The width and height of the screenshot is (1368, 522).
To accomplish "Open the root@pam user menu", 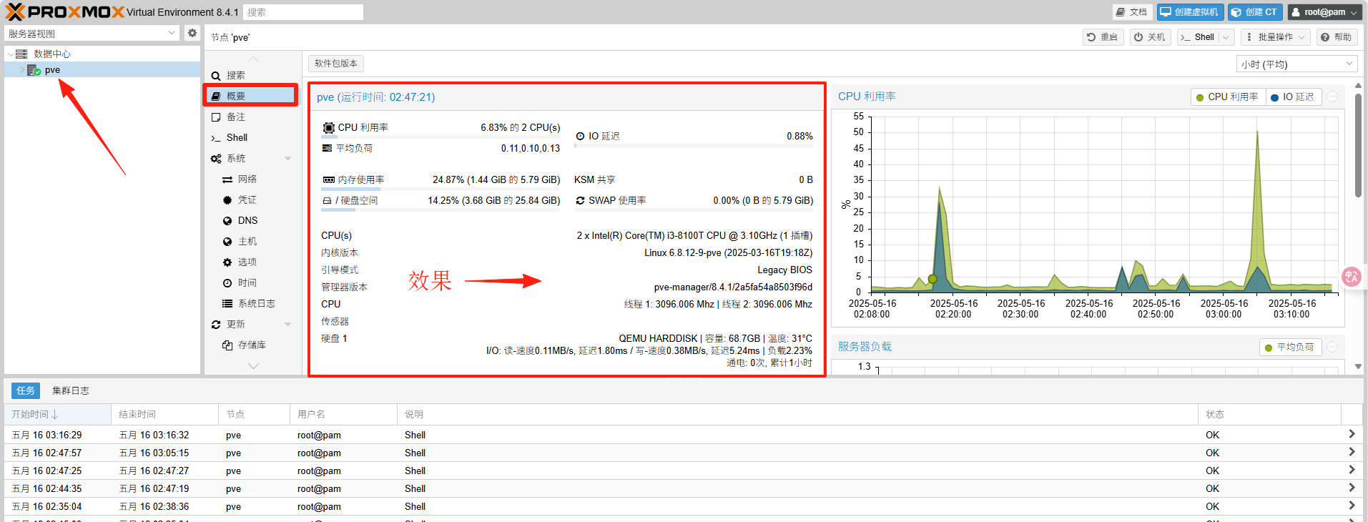I will pyautogui.click(x=1324, y=12).
